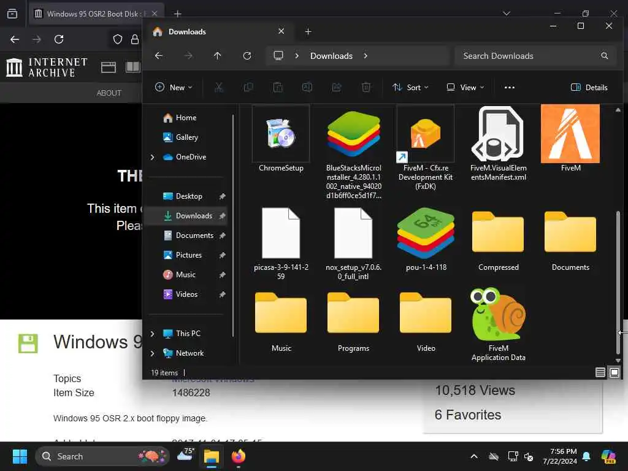Open the Sort dropdown menu
This screenshot has width=628, height=471.
410,87
